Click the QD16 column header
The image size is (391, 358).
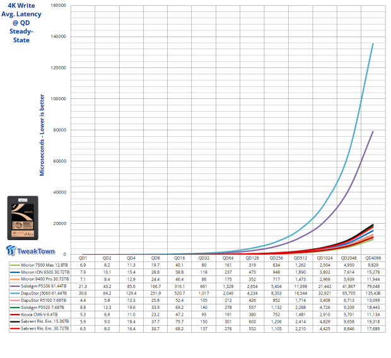coord(180,258)
